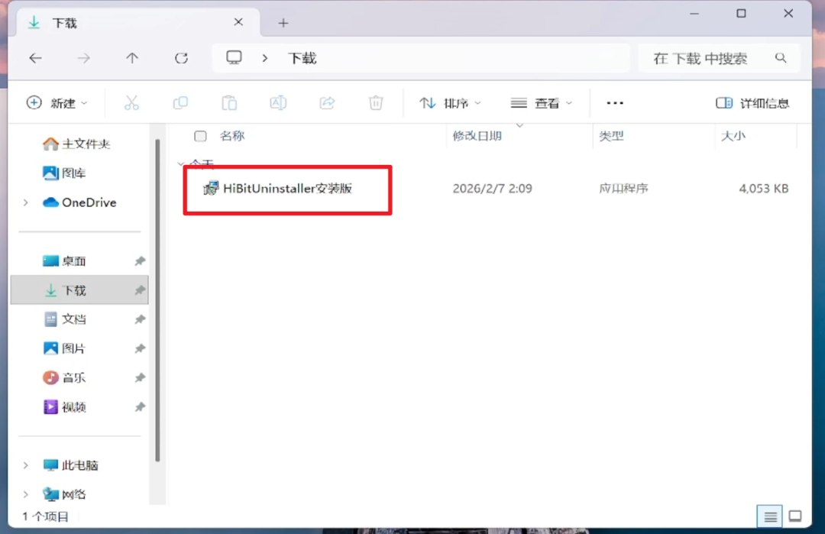Screen dimensions: 825x534
Task: Open 音乐 in sidebar
Action: coord(63,377)
